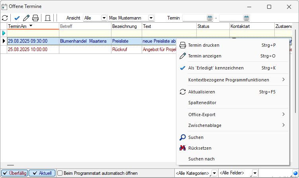
Task: Open the calendar picker for Termin end date
Action: pos(246,18)
